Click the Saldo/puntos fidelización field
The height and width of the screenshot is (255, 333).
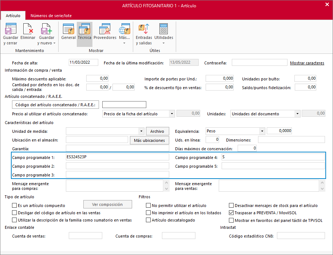305,87
